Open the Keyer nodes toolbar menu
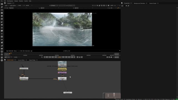Viewport: 178px width, 100px height. tap(2, 22)
